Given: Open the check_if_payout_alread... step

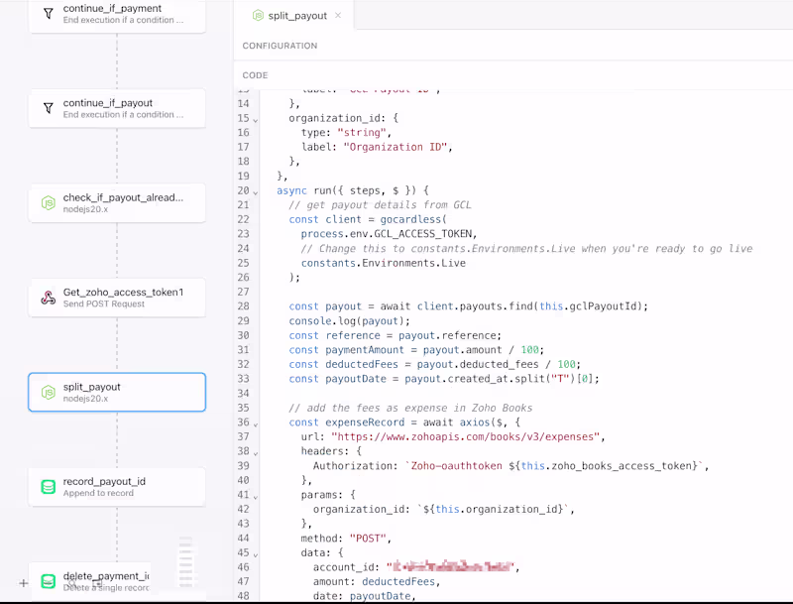Looking at the screenshot, I should [117, 203].
